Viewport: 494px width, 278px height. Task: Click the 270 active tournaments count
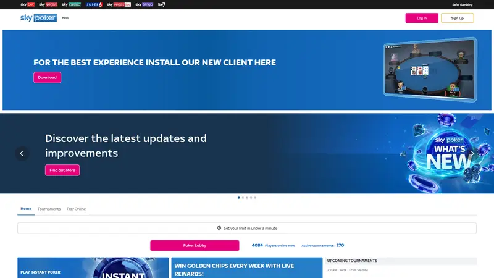tap(340, 245)
